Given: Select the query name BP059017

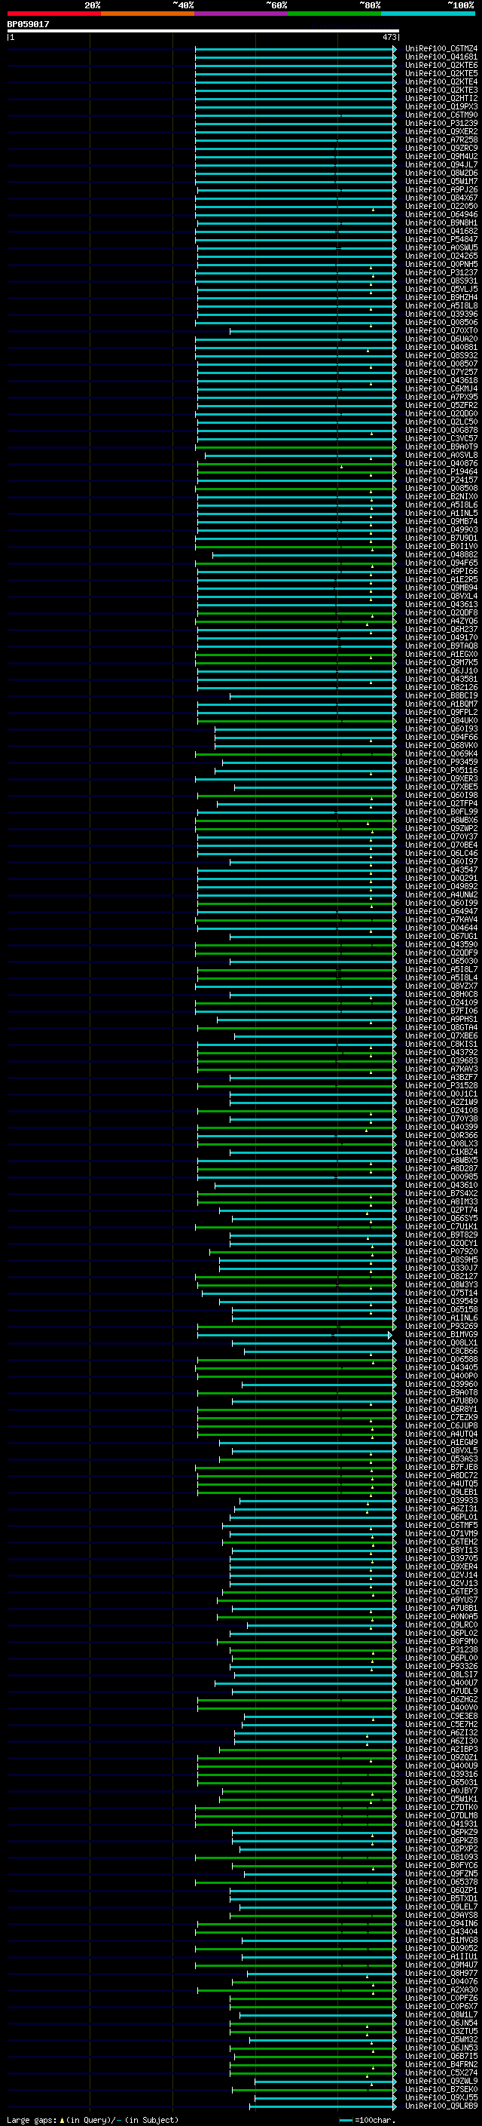Looking at the screenshot, I should [x=28, y=24].
